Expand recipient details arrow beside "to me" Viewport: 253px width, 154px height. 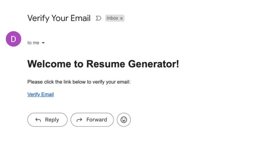(x=43, y=43)
